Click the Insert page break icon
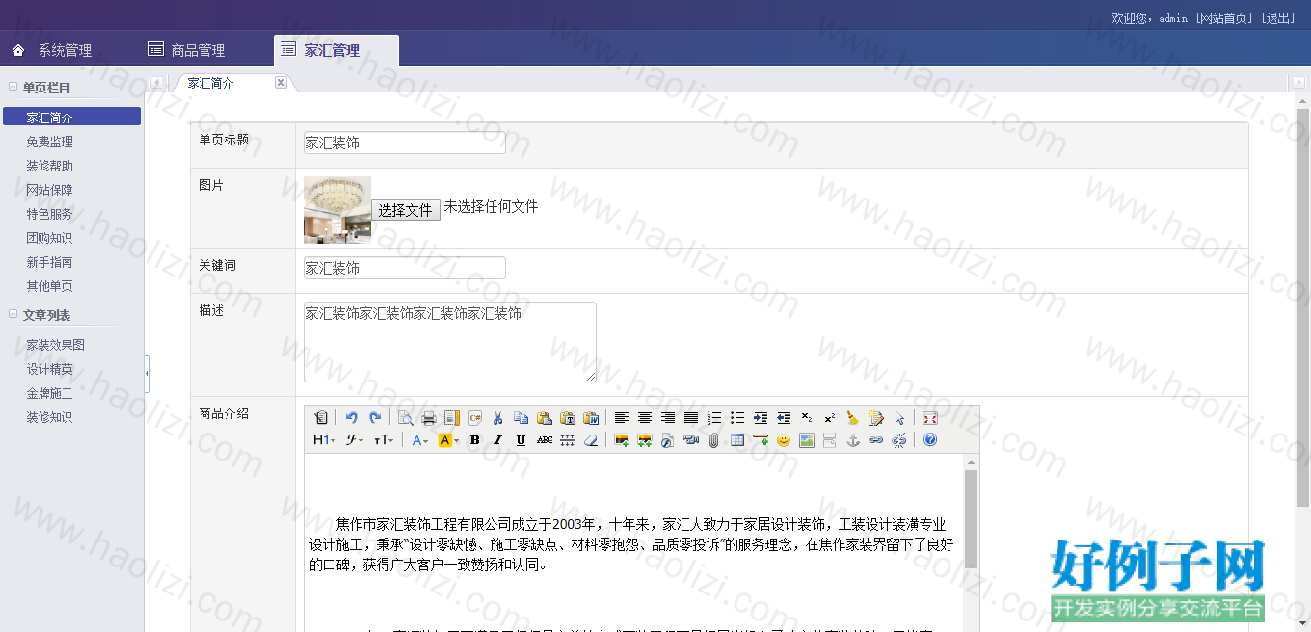Screen dimensions: 1311x632 coord(830,440)
